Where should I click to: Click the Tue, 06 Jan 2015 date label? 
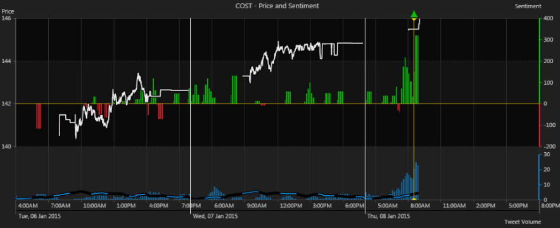pyautogui.click(x=39, y=216)
